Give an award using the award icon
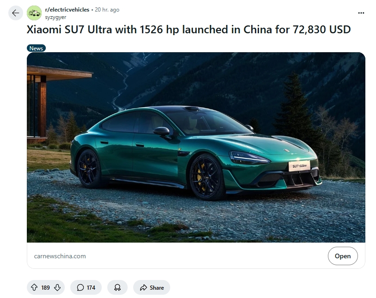The height and width of the screenshot is (298, 376). point(117,287)
